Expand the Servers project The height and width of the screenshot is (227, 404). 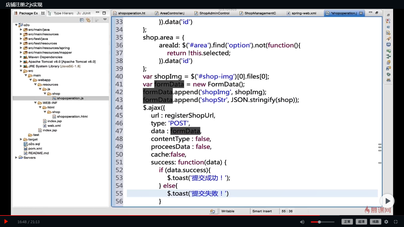click(x=16, y=158)
